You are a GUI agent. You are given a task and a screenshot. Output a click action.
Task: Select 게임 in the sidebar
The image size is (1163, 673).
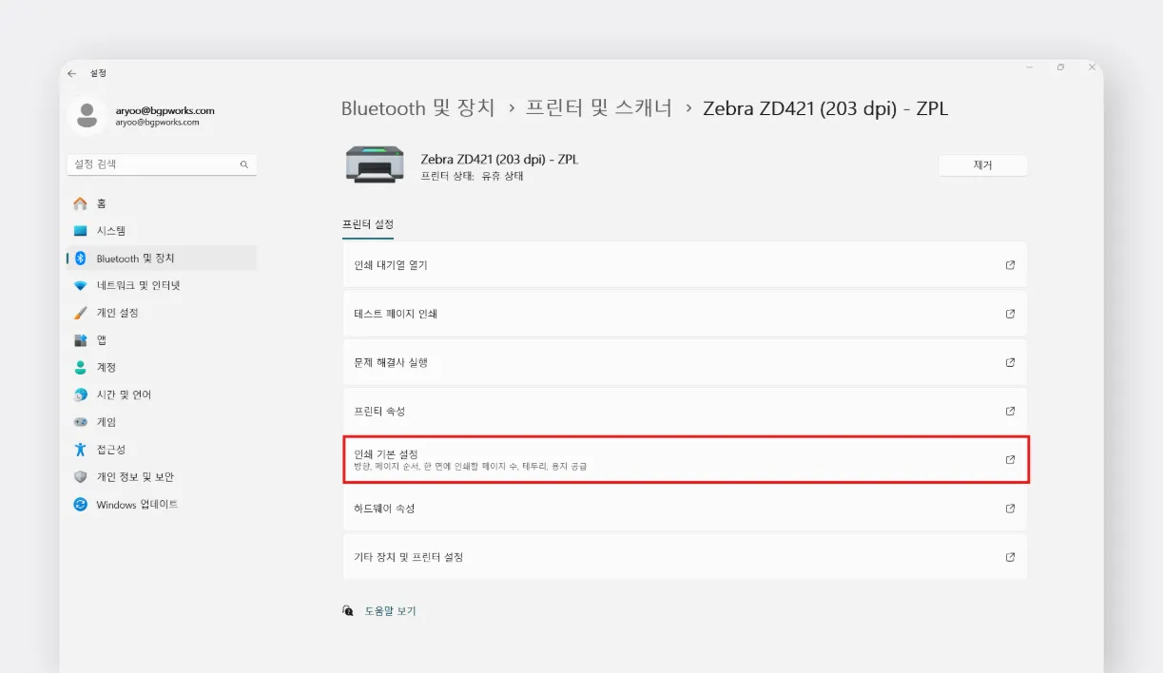(162, 422)
